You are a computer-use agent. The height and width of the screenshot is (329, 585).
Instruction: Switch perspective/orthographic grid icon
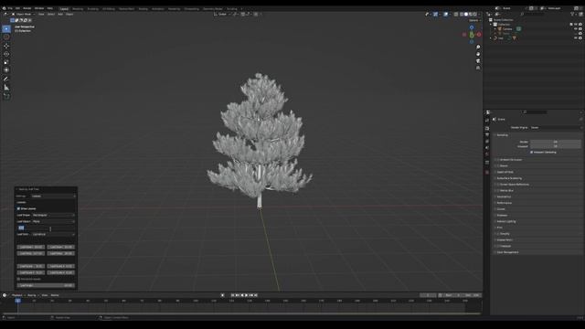pyautogui.click(x=478, y=68)
